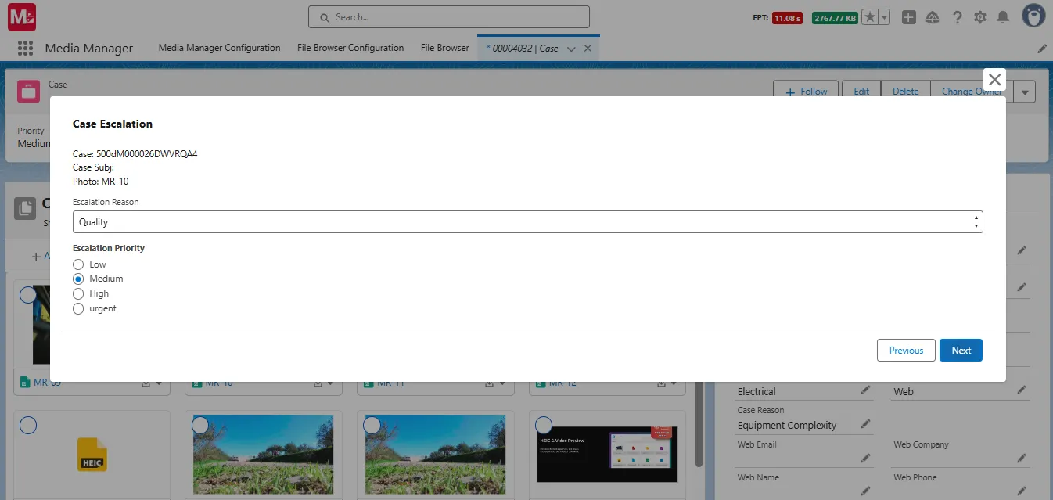1053x500 pixels.
Task: Click the 'Equipment Complexity' value
Action: (787, 426)
